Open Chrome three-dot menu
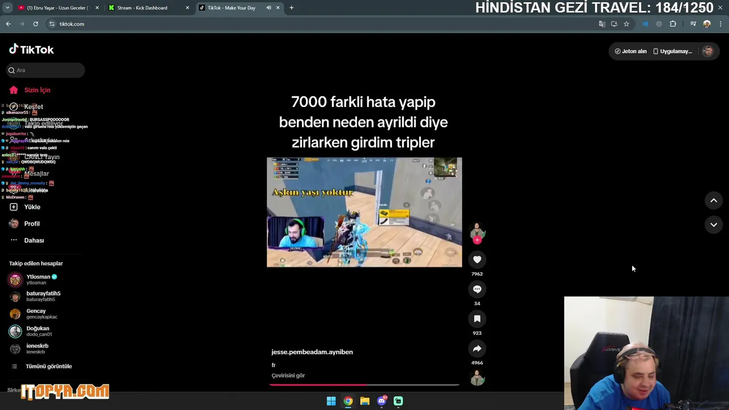 (x=721, y=24)
